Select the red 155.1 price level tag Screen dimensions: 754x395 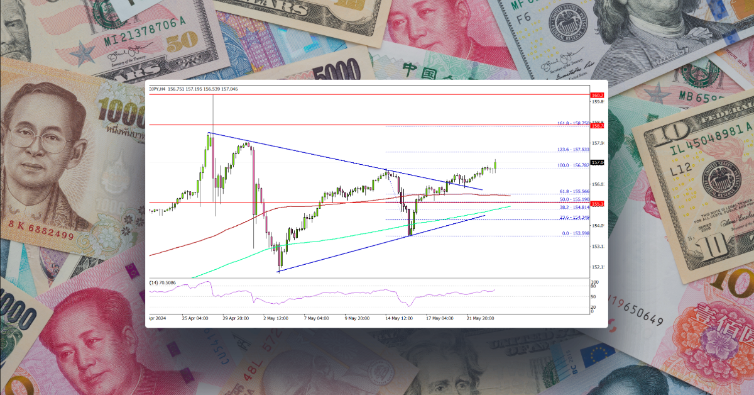point(597,203)
